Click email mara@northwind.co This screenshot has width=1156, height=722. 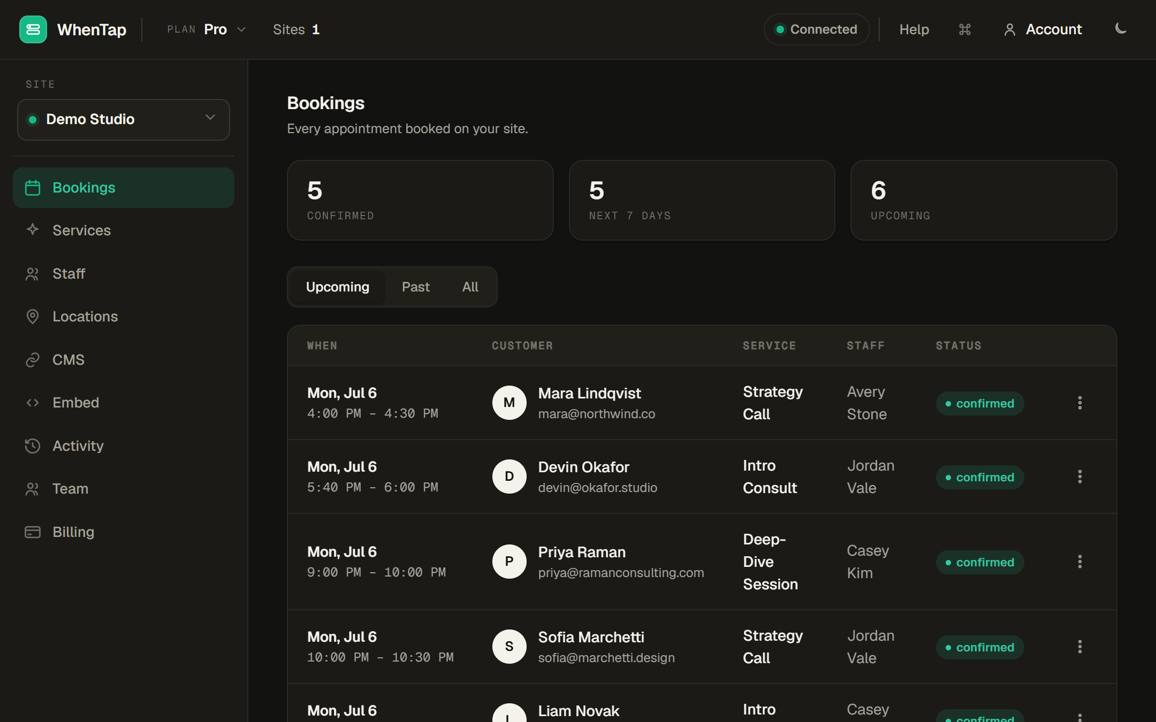[x=597, y=414]
